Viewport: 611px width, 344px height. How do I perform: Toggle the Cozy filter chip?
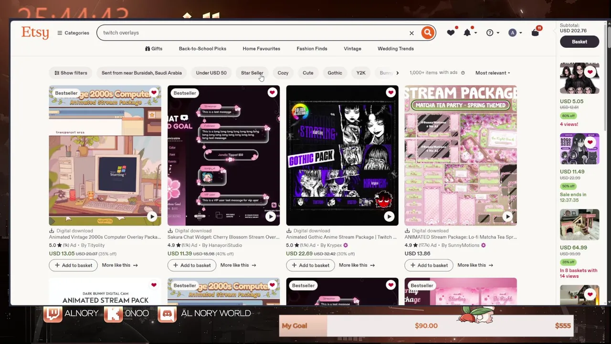283,73
